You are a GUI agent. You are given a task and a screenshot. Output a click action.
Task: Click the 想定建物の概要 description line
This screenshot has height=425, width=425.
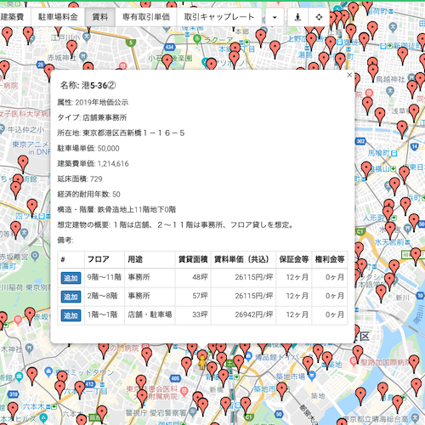click(x=175, y=224)
